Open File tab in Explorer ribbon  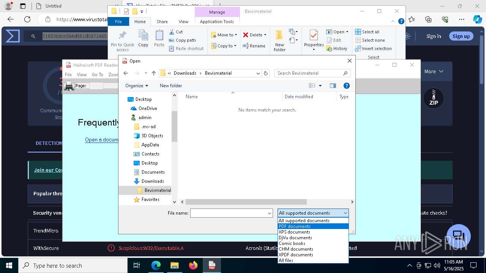click(x=118, y=22)
